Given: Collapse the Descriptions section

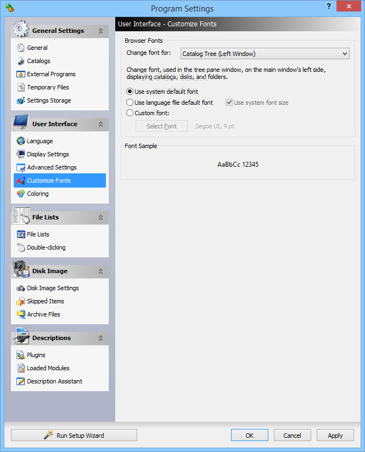Looking at the screenshot, I should click(x=100, y=338).
